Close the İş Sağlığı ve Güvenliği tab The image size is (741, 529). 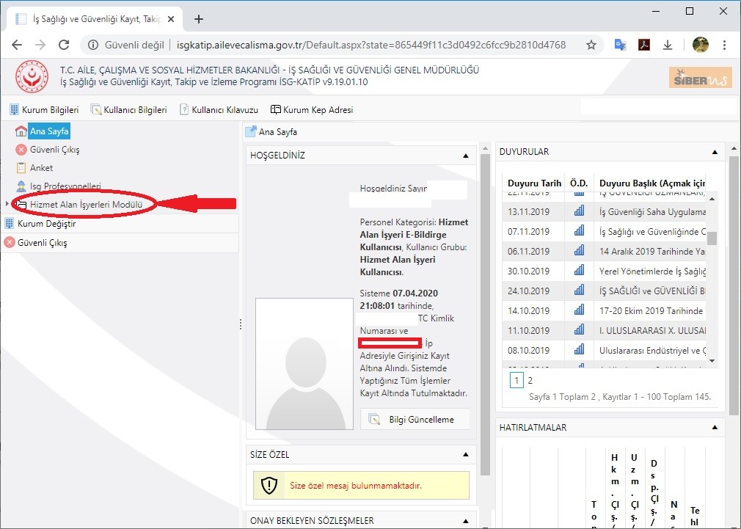coord(171,19)
